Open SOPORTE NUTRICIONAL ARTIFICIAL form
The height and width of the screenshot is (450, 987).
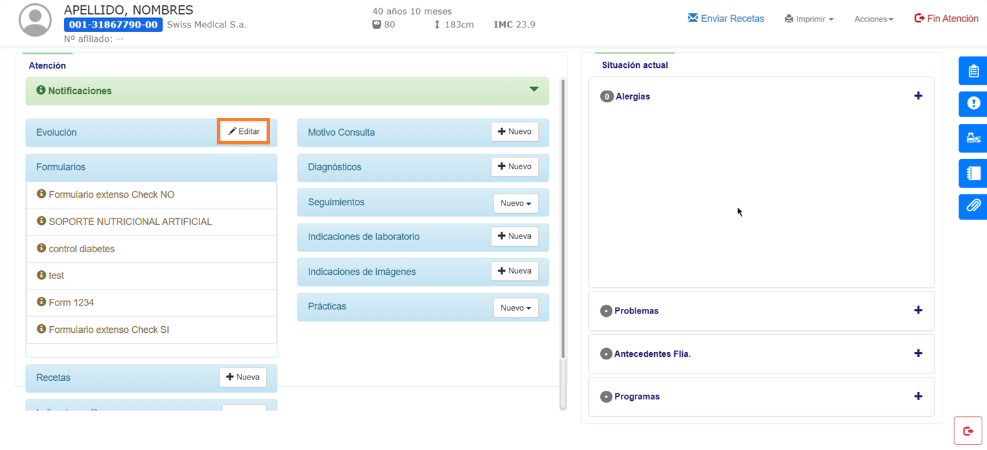(151, 222)
